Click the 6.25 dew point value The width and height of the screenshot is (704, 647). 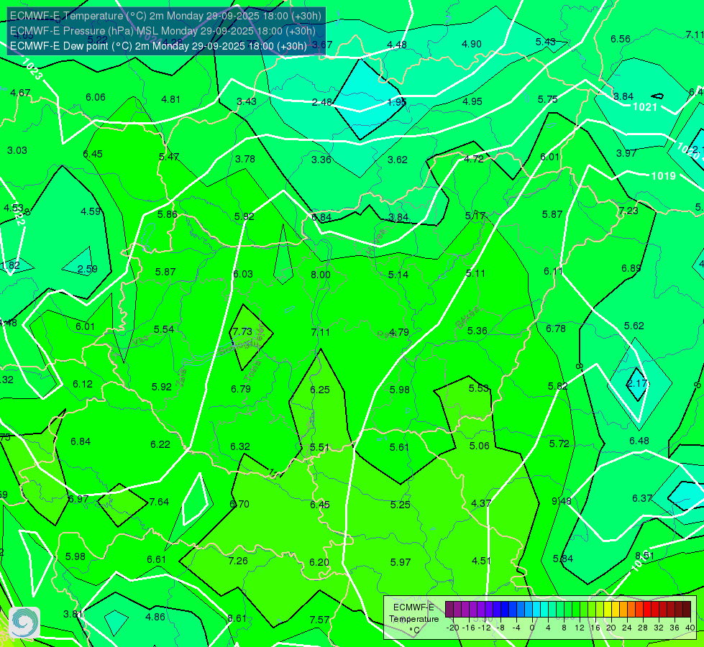tap(320, 390)
